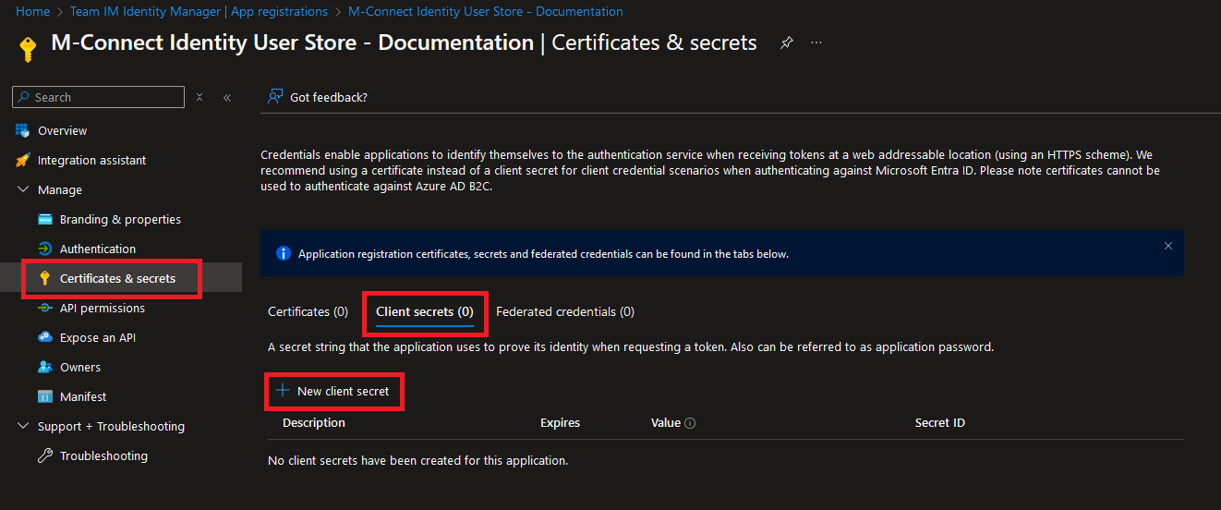Open Integration assistant in the sidebar
The image size is (1221, 510).
(x=91, y=160)
